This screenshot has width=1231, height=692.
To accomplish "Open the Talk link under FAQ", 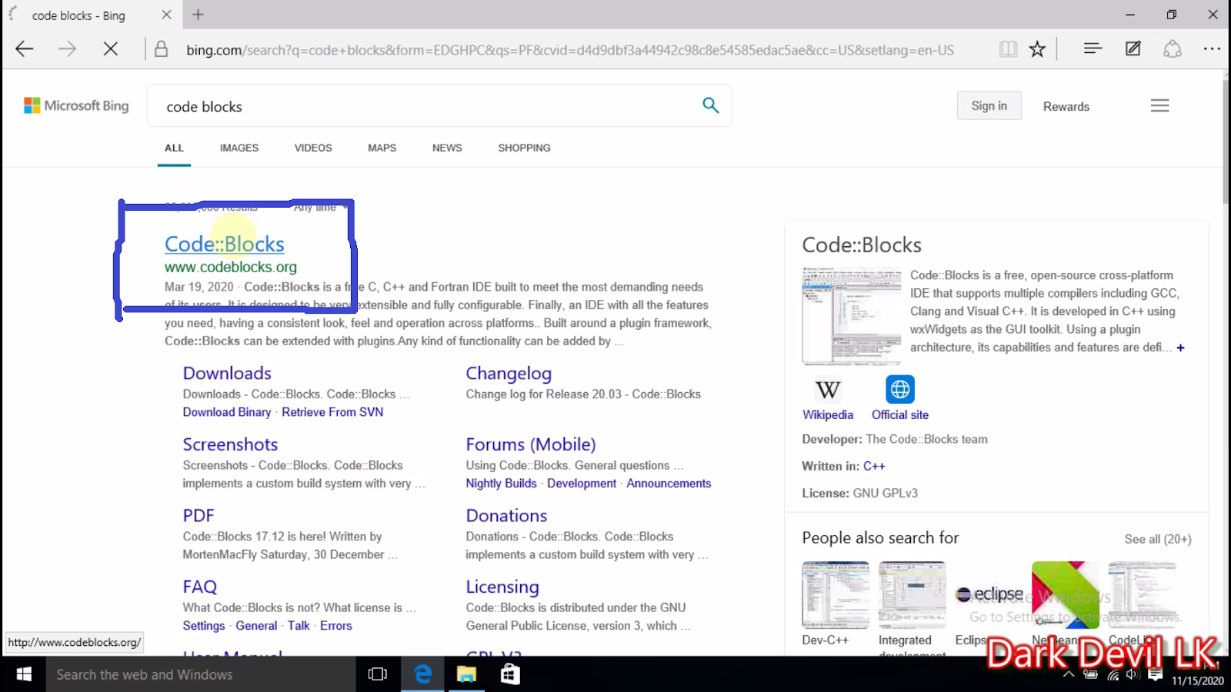I will tap(299, 626).
